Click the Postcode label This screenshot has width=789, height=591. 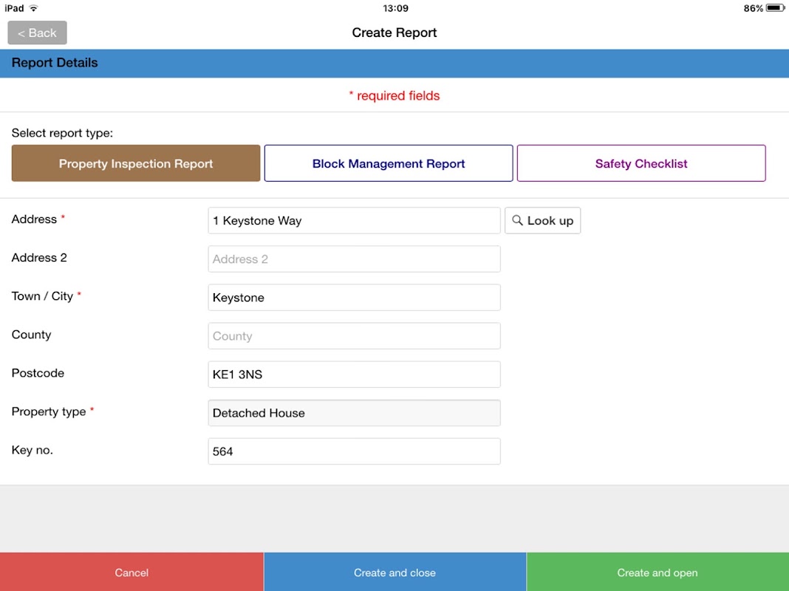click(38, 373)
